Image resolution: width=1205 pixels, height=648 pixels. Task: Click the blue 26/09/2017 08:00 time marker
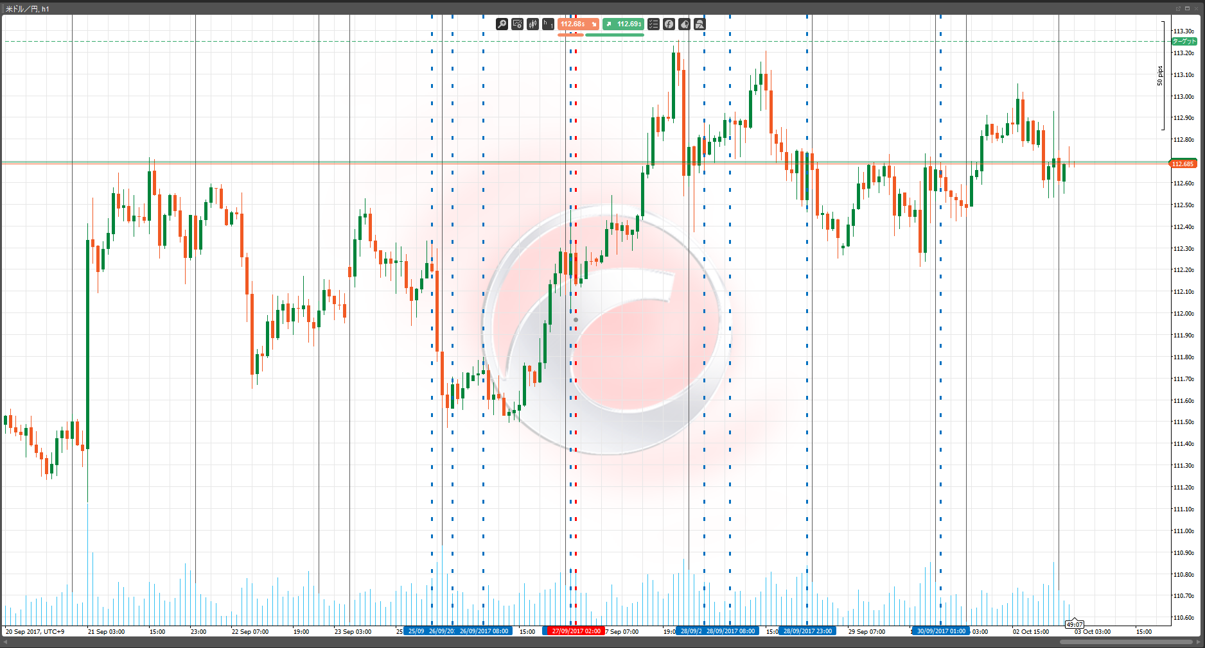(484, 631)
